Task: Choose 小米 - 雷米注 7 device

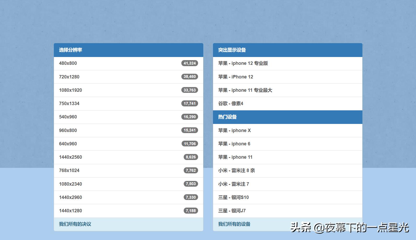Action: (288, 184)
